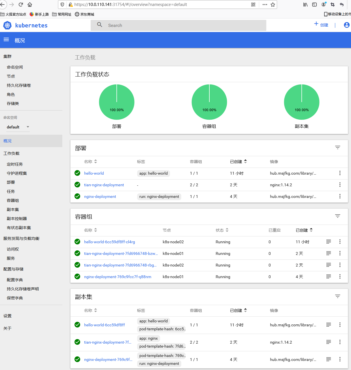
Task: Open actions menu for tian-nginx-deployment deployment
Action: [x=340, y=185]
